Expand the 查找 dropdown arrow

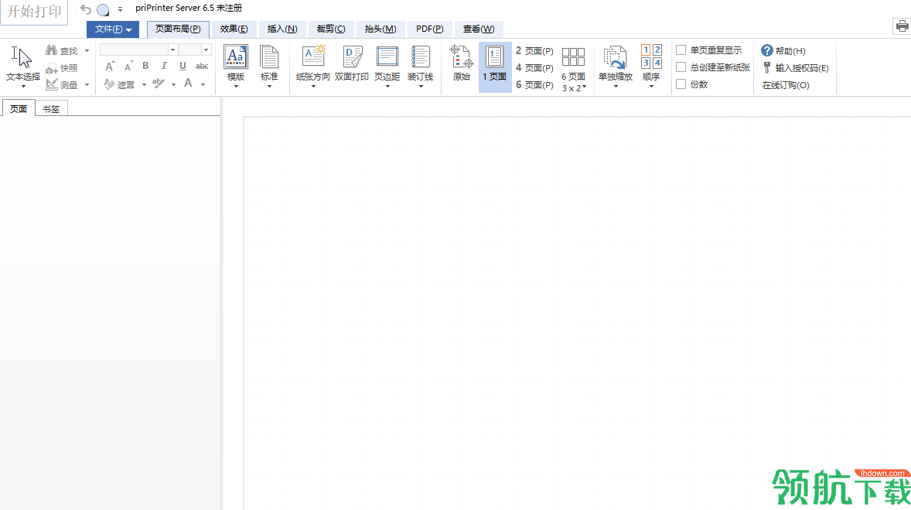click(87, 51)
